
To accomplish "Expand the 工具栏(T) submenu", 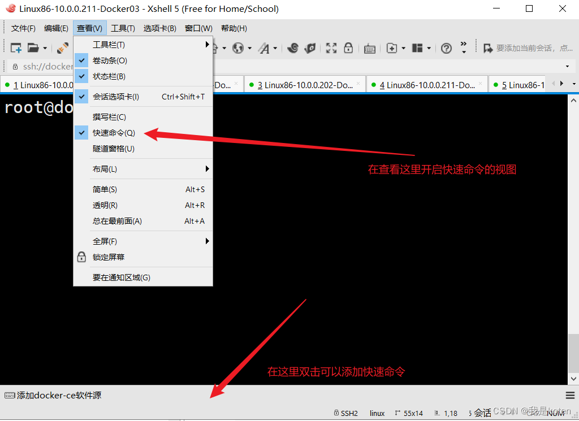I will point(143,45).
